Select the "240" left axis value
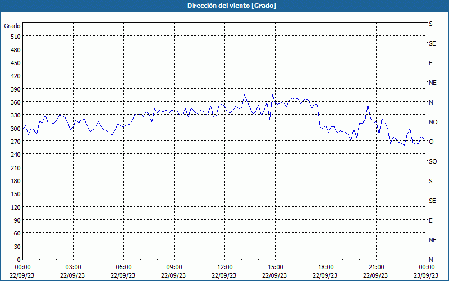The width and height of the screenshot is (449, 281). click(x=16, y=155)
